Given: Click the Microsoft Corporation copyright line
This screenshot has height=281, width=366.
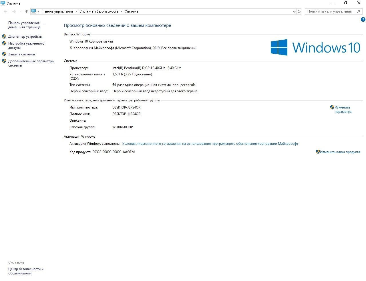Looking at the screenshot, I should click(133, 48).
